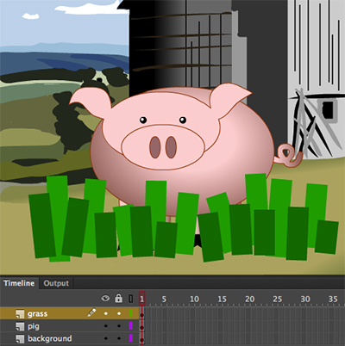Click the padlock icon in timeline header

pos(118,299)
